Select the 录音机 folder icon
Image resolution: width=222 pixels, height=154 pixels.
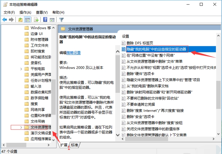[x=26, y=63]
